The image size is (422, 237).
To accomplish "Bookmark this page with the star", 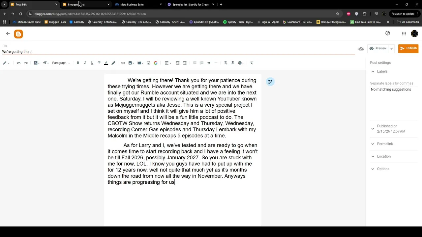I will click(x=338, y=14).
